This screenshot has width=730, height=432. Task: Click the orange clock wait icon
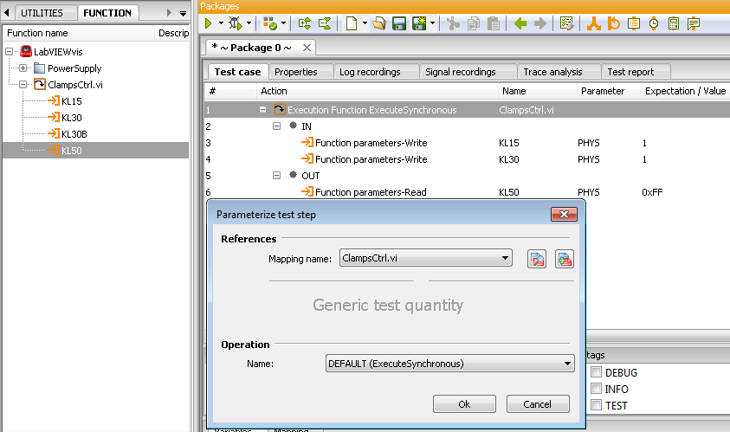click(x=654, y=23)
